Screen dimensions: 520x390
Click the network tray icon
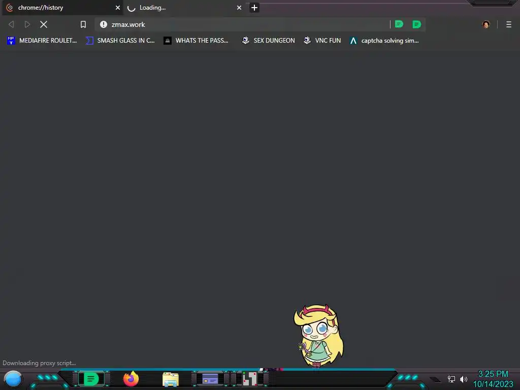coord(451,379)
